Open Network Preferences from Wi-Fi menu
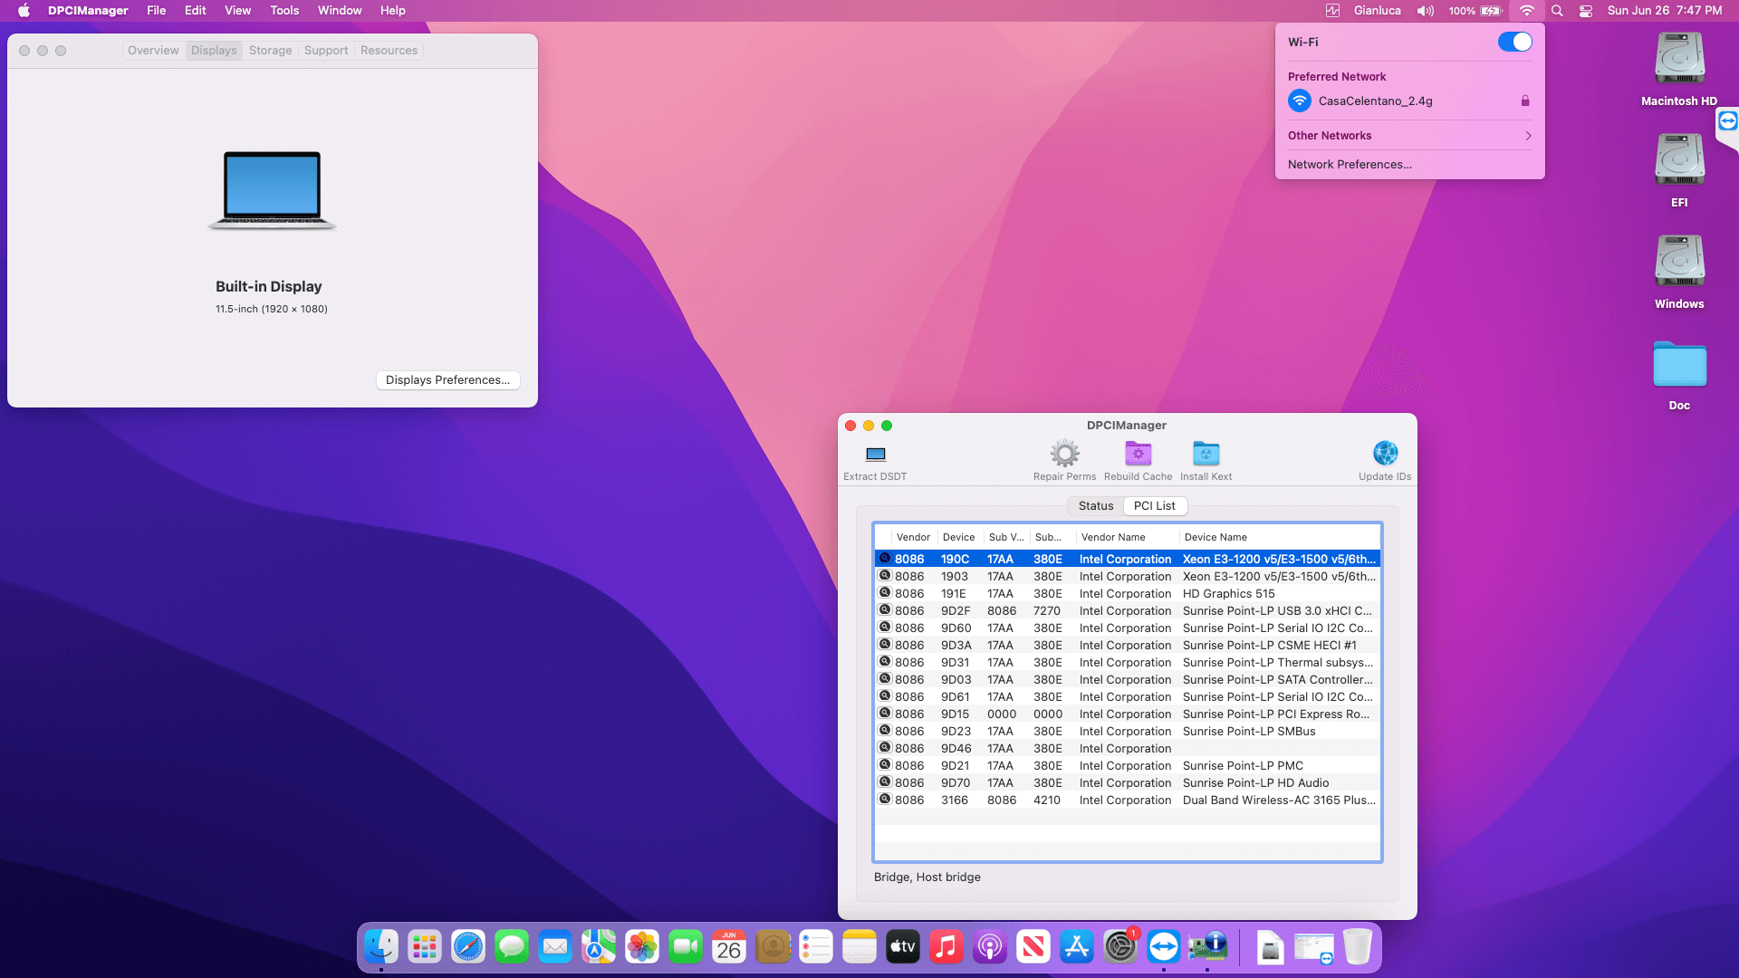The width and height of the screenshot is (1739, 978). (1350, 165)
